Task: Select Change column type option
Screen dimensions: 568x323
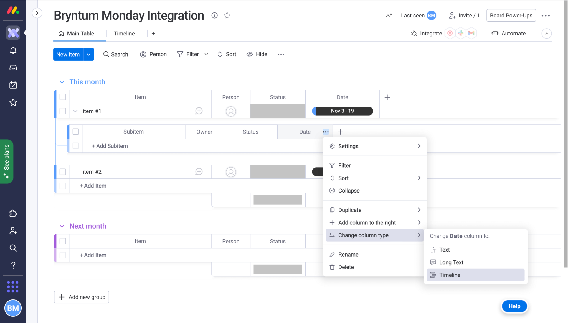Action: click(x=375, y=235)
